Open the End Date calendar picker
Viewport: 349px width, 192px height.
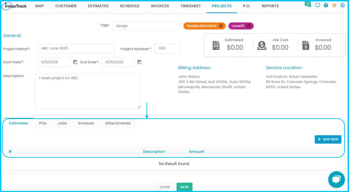[x=139, y=62]
